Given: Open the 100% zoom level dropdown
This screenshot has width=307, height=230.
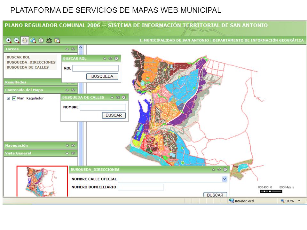Looking at the screenshot, I should click(x=299, y=201).
